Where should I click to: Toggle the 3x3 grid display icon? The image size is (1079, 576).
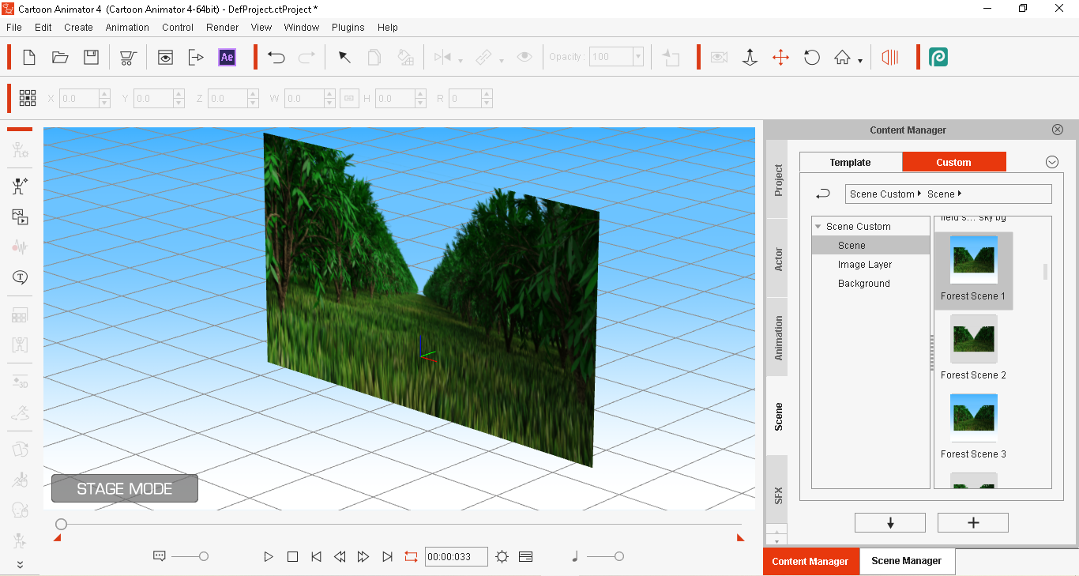(28, 98)
